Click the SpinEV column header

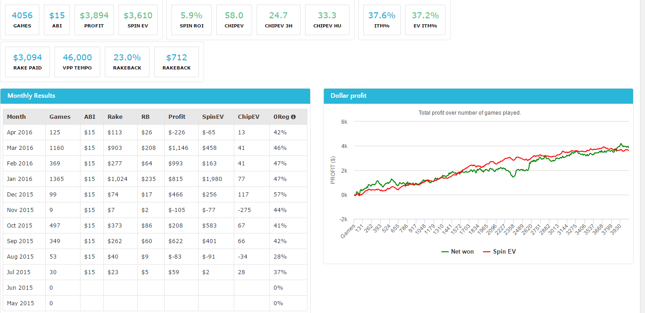(x=216, y=117)
